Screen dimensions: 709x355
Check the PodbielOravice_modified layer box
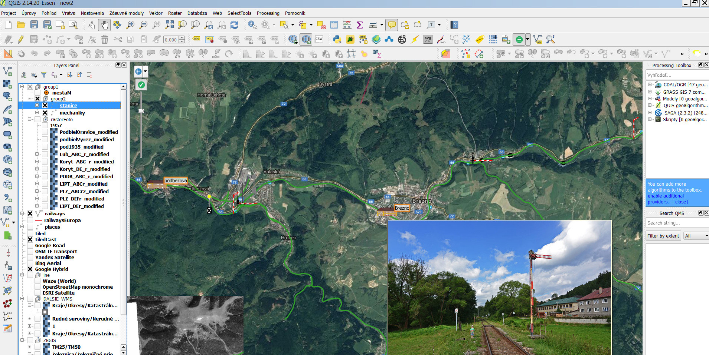(45, 132)
